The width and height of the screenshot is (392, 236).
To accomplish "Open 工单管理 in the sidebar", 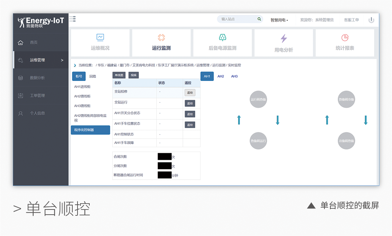I will point(41,96).
